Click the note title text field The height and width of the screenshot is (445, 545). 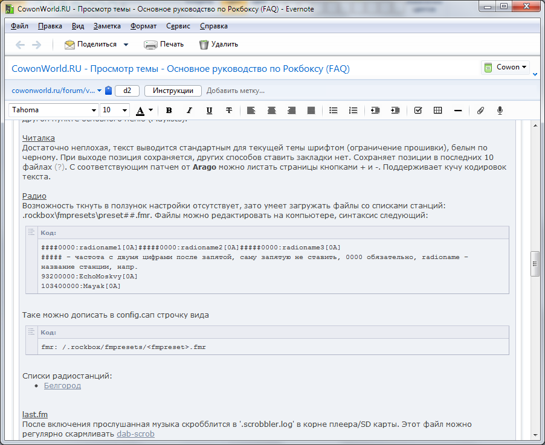[x=181, y=69]
